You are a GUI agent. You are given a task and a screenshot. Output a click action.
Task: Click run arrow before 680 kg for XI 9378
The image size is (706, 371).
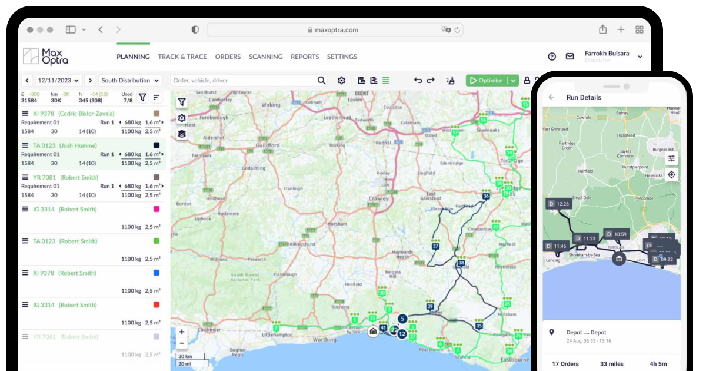pos(120,122)
